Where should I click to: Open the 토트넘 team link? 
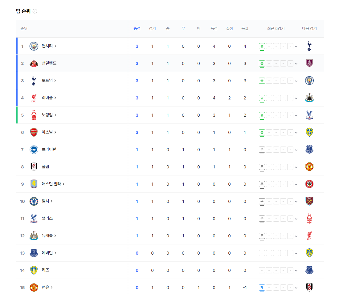pyautogui.click(x=49, y=80)
